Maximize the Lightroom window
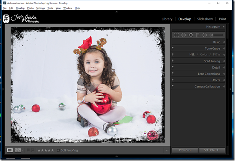Image resolution: width=235 pixels, height=161 pixels. point(218,3)
